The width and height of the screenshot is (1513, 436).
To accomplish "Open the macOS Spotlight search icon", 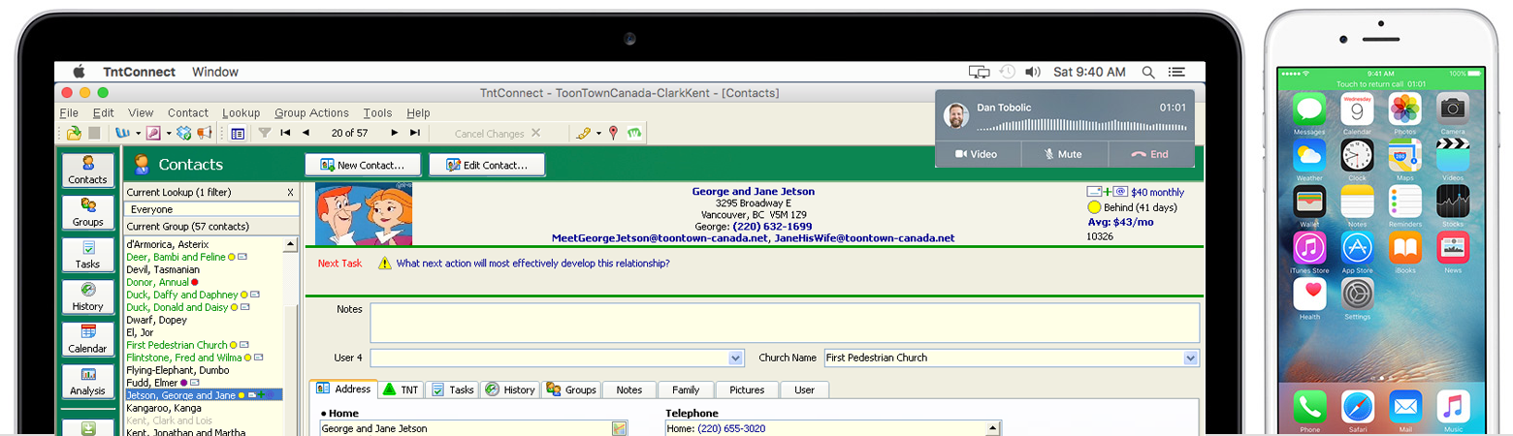I will [x=1148, y=72].
